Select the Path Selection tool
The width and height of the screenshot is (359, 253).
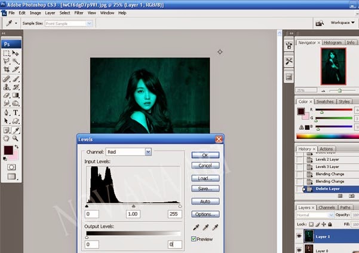click(6, 121)
